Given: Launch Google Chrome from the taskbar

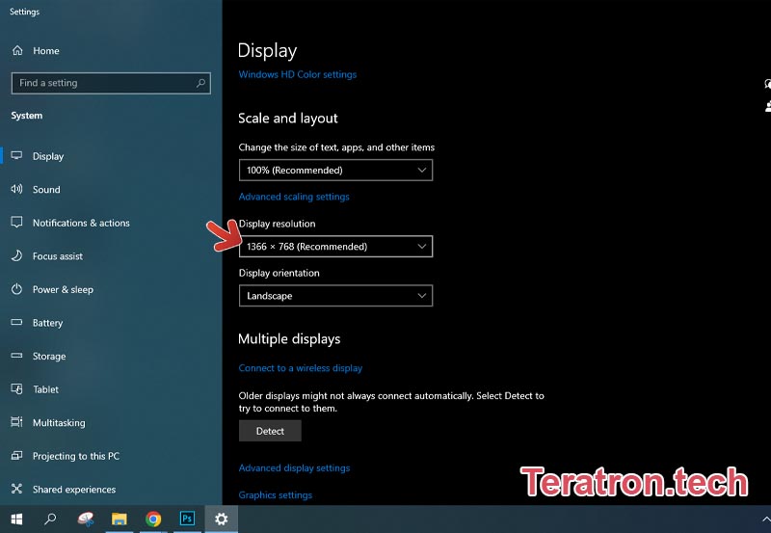Looking at the screenshot, I should pyautogui.click(x=153, y=519).
